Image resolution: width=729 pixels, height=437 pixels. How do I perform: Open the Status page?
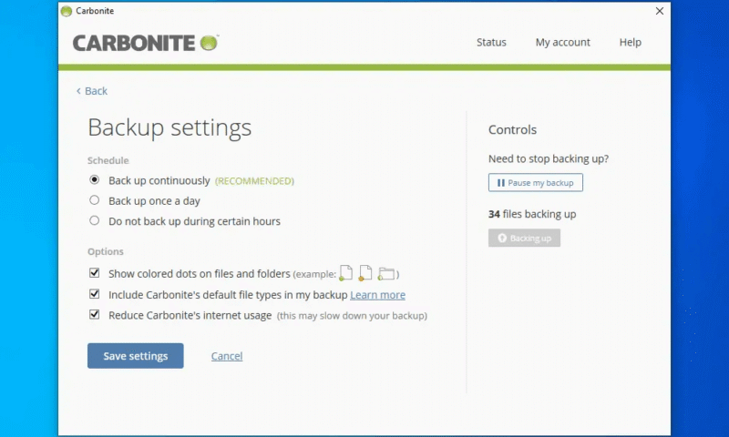(x=491, y=42)
